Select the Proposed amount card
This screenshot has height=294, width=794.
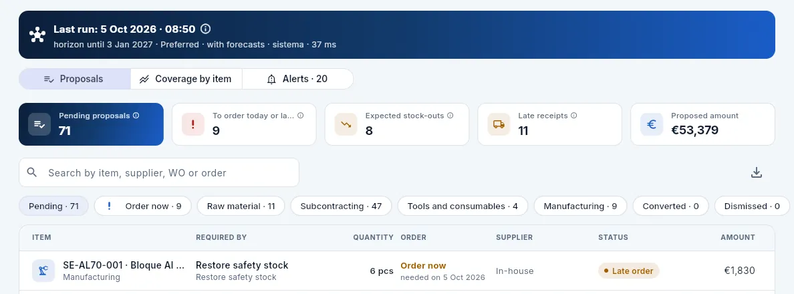(703, 124)
